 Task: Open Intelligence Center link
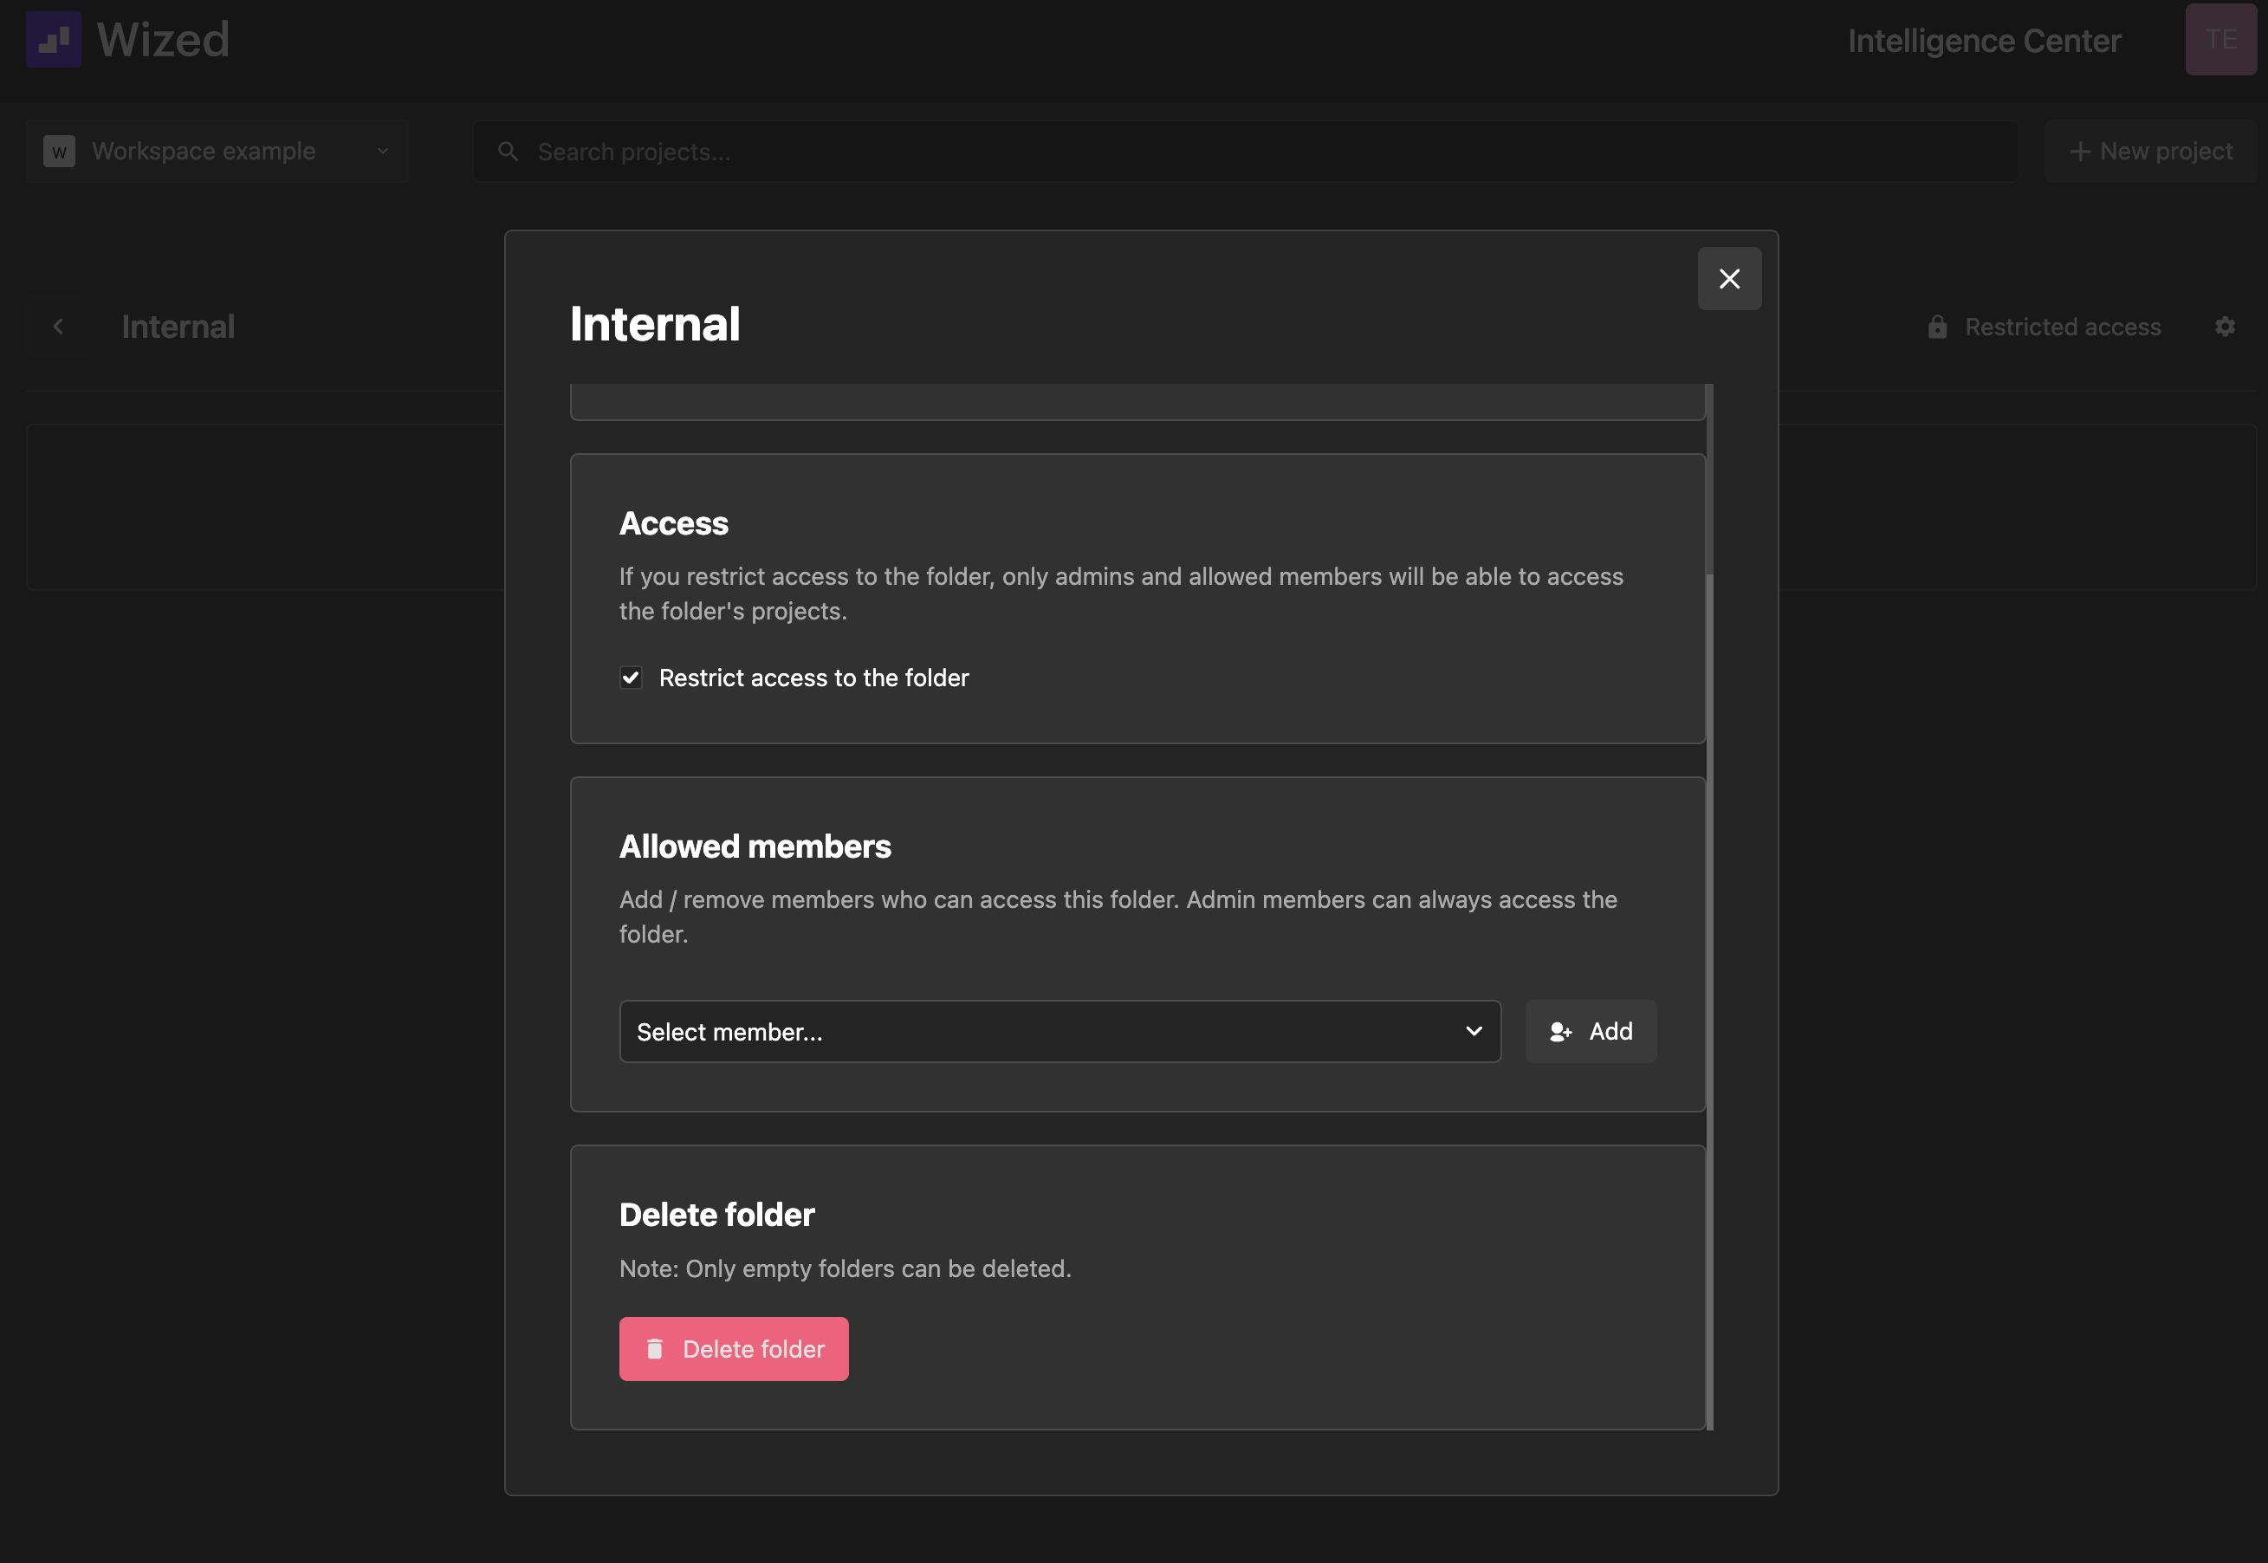pos(1984,40)
